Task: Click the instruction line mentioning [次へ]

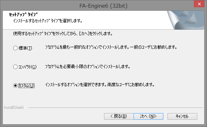Action: pyautogui.click(x=63, y=34)
